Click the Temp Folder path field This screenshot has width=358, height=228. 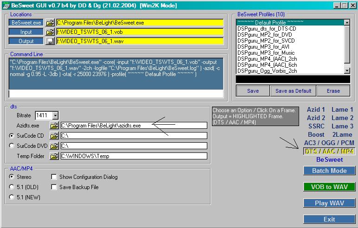pos(134,156)
